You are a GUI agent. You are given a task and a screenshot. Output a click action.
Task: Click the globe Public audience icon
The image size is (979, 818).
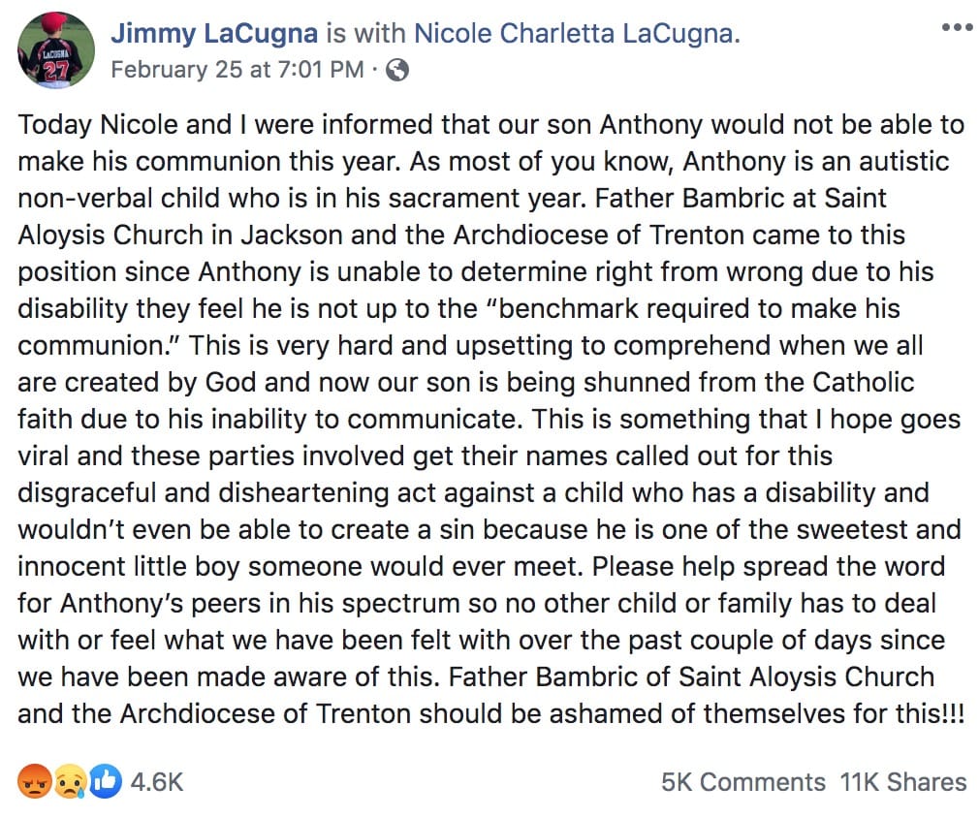[397, 70]
